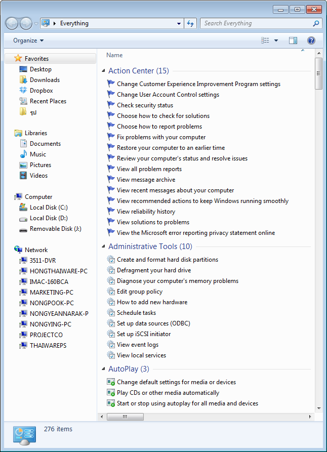Click icon beside Play CDs or other media automatically
The height and width of the screenshot is (452, 327).
[111, 392]
